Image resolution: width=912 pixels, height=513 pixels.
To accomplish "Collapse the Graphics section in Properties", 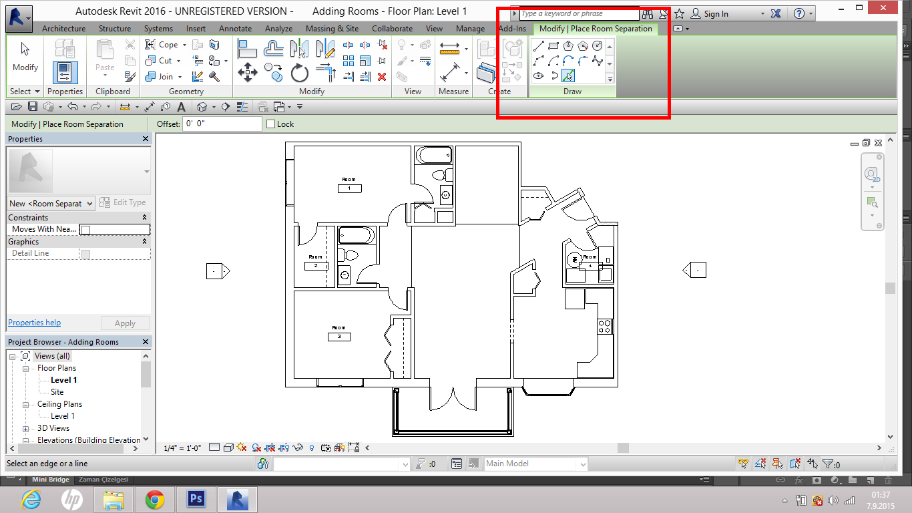I will 145,242.
